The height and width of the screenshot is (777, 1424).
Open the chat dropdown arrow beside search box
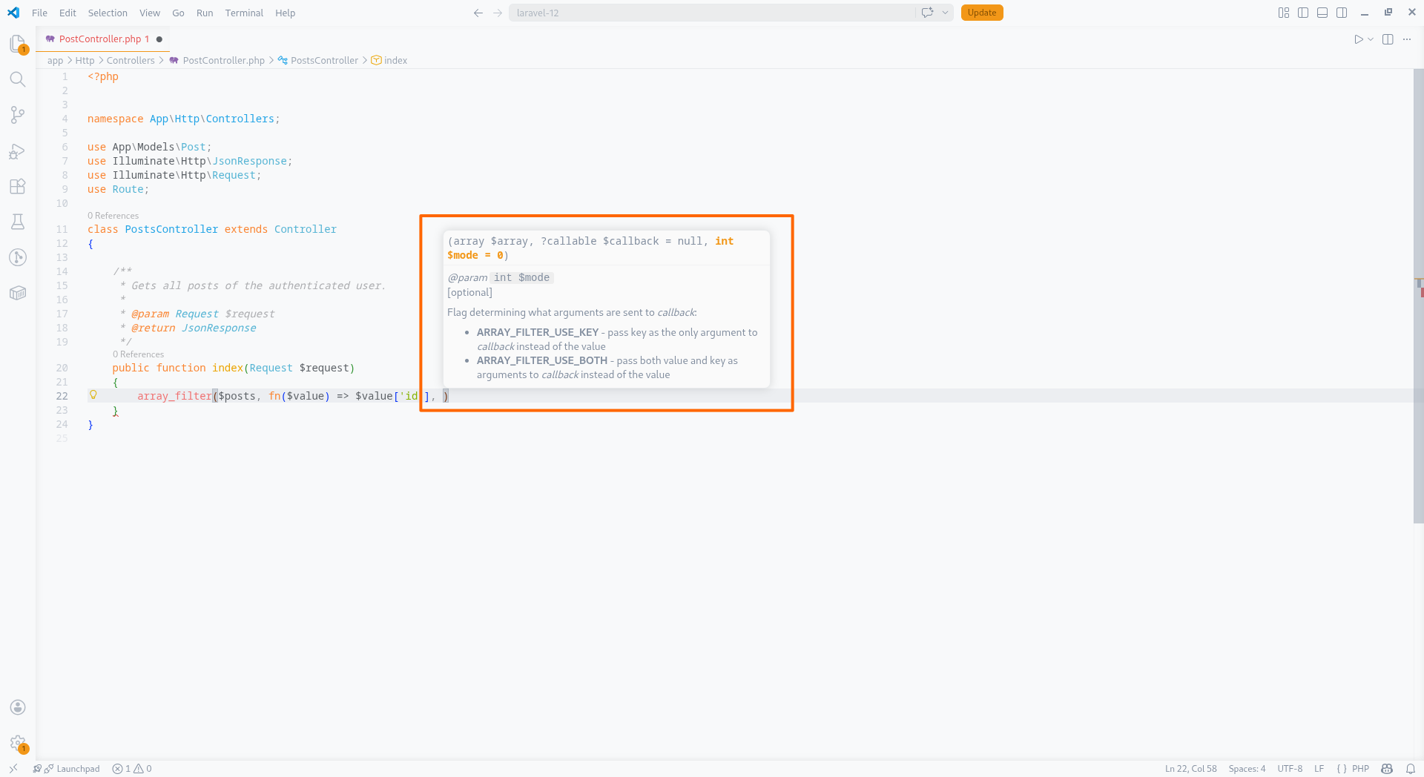click(945, 13)
